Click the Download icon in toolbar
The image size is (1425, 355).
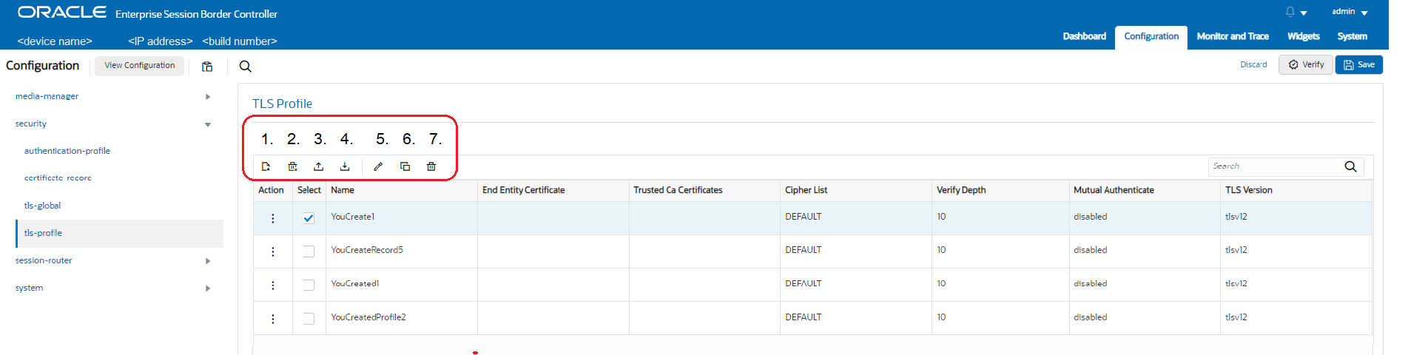coord(345,166)
